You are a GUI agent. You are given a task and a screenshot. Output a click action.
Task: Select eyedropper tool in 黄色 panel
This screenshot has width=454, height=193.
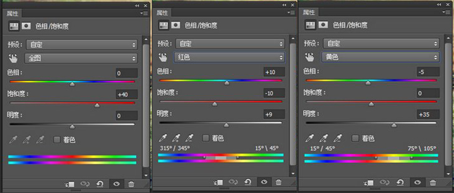[310, 138]
